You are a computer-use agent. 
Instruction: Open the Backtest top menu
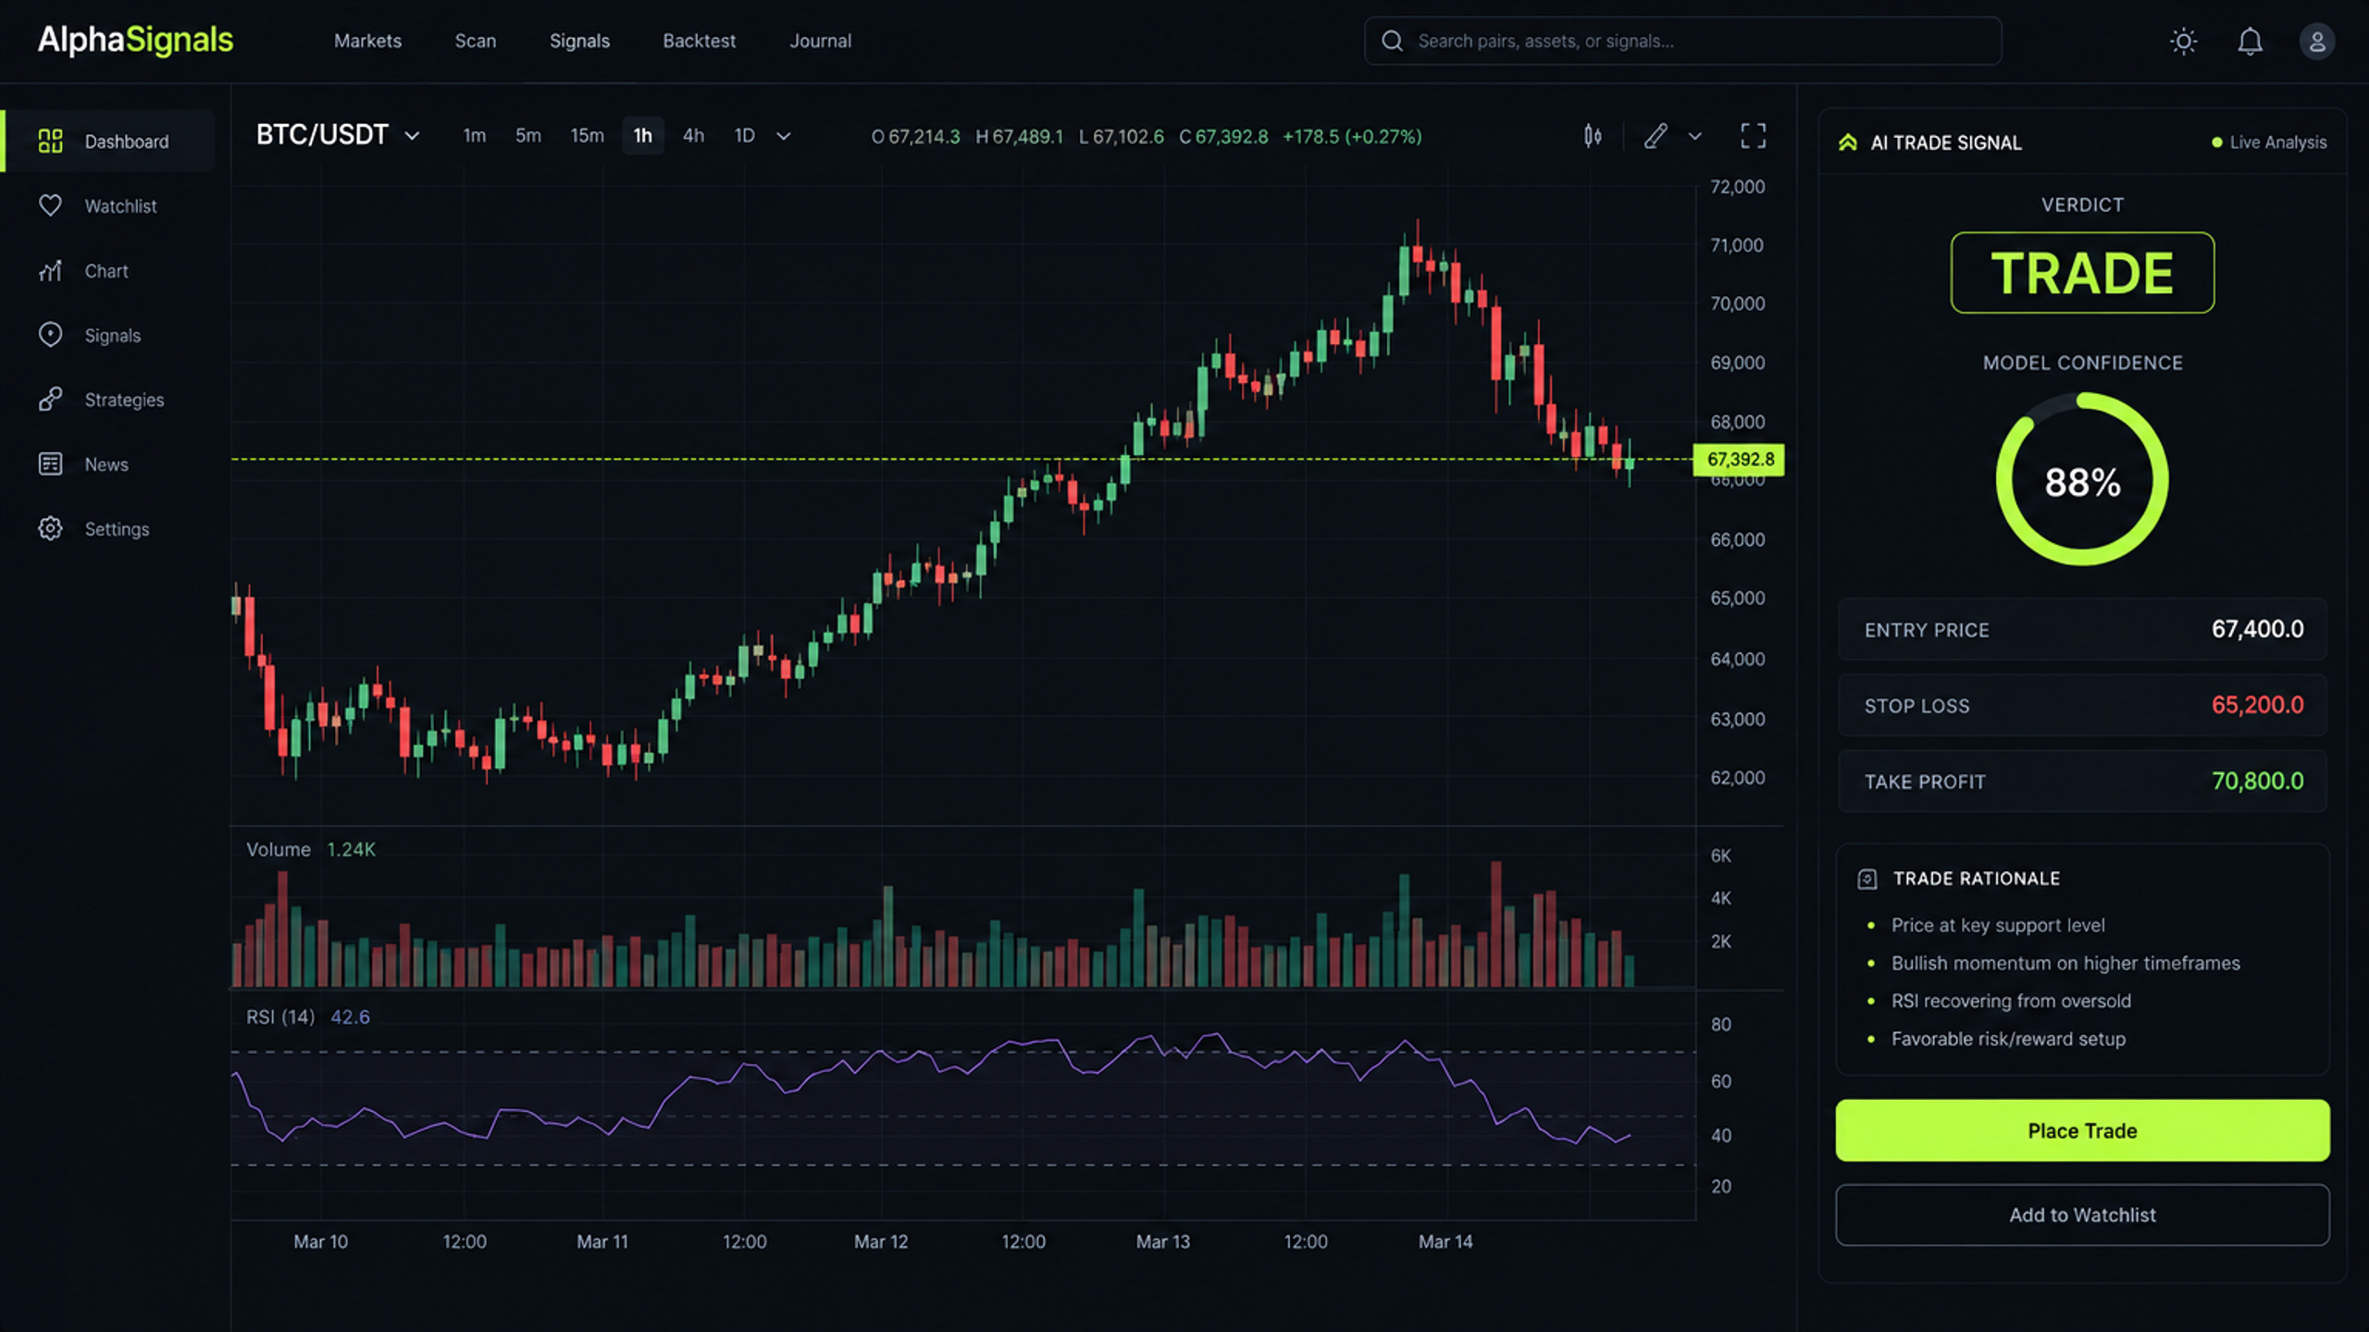(699, 41)
